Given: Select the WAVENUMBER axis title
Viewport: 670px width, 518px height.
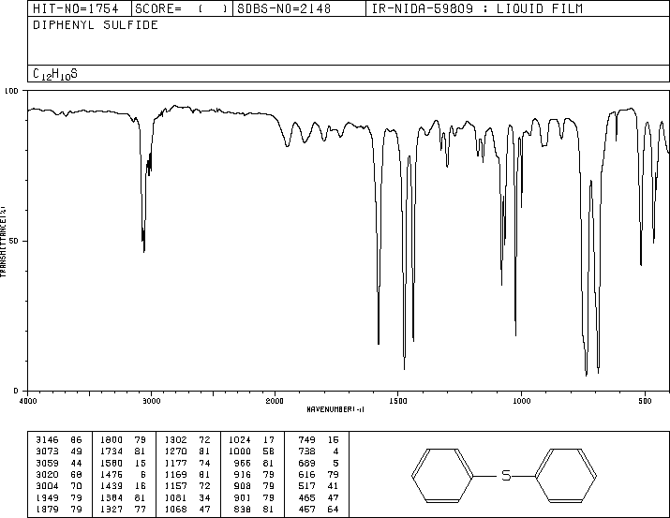Looking at the screenshot, I should click(x=335, y=409).
